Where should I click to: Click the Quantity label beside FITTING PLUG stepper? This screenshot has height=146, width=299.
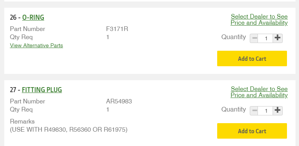click(x=233, y=110)
